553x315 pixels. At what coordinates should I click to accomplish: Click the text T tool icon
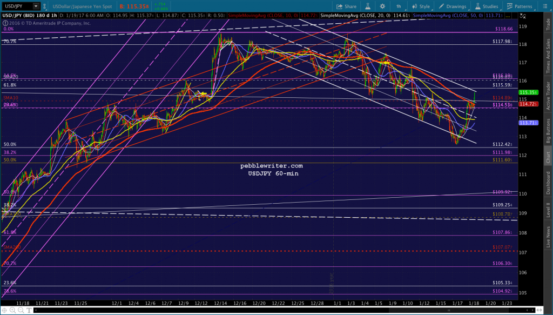point(29,310)
